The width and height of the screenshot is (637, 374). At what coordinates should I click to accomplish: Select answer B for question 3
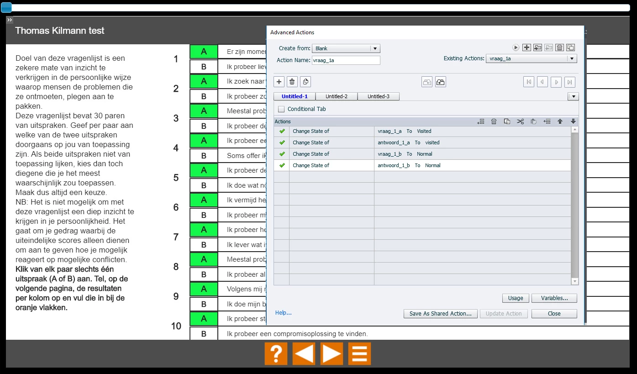pos(204,126)
